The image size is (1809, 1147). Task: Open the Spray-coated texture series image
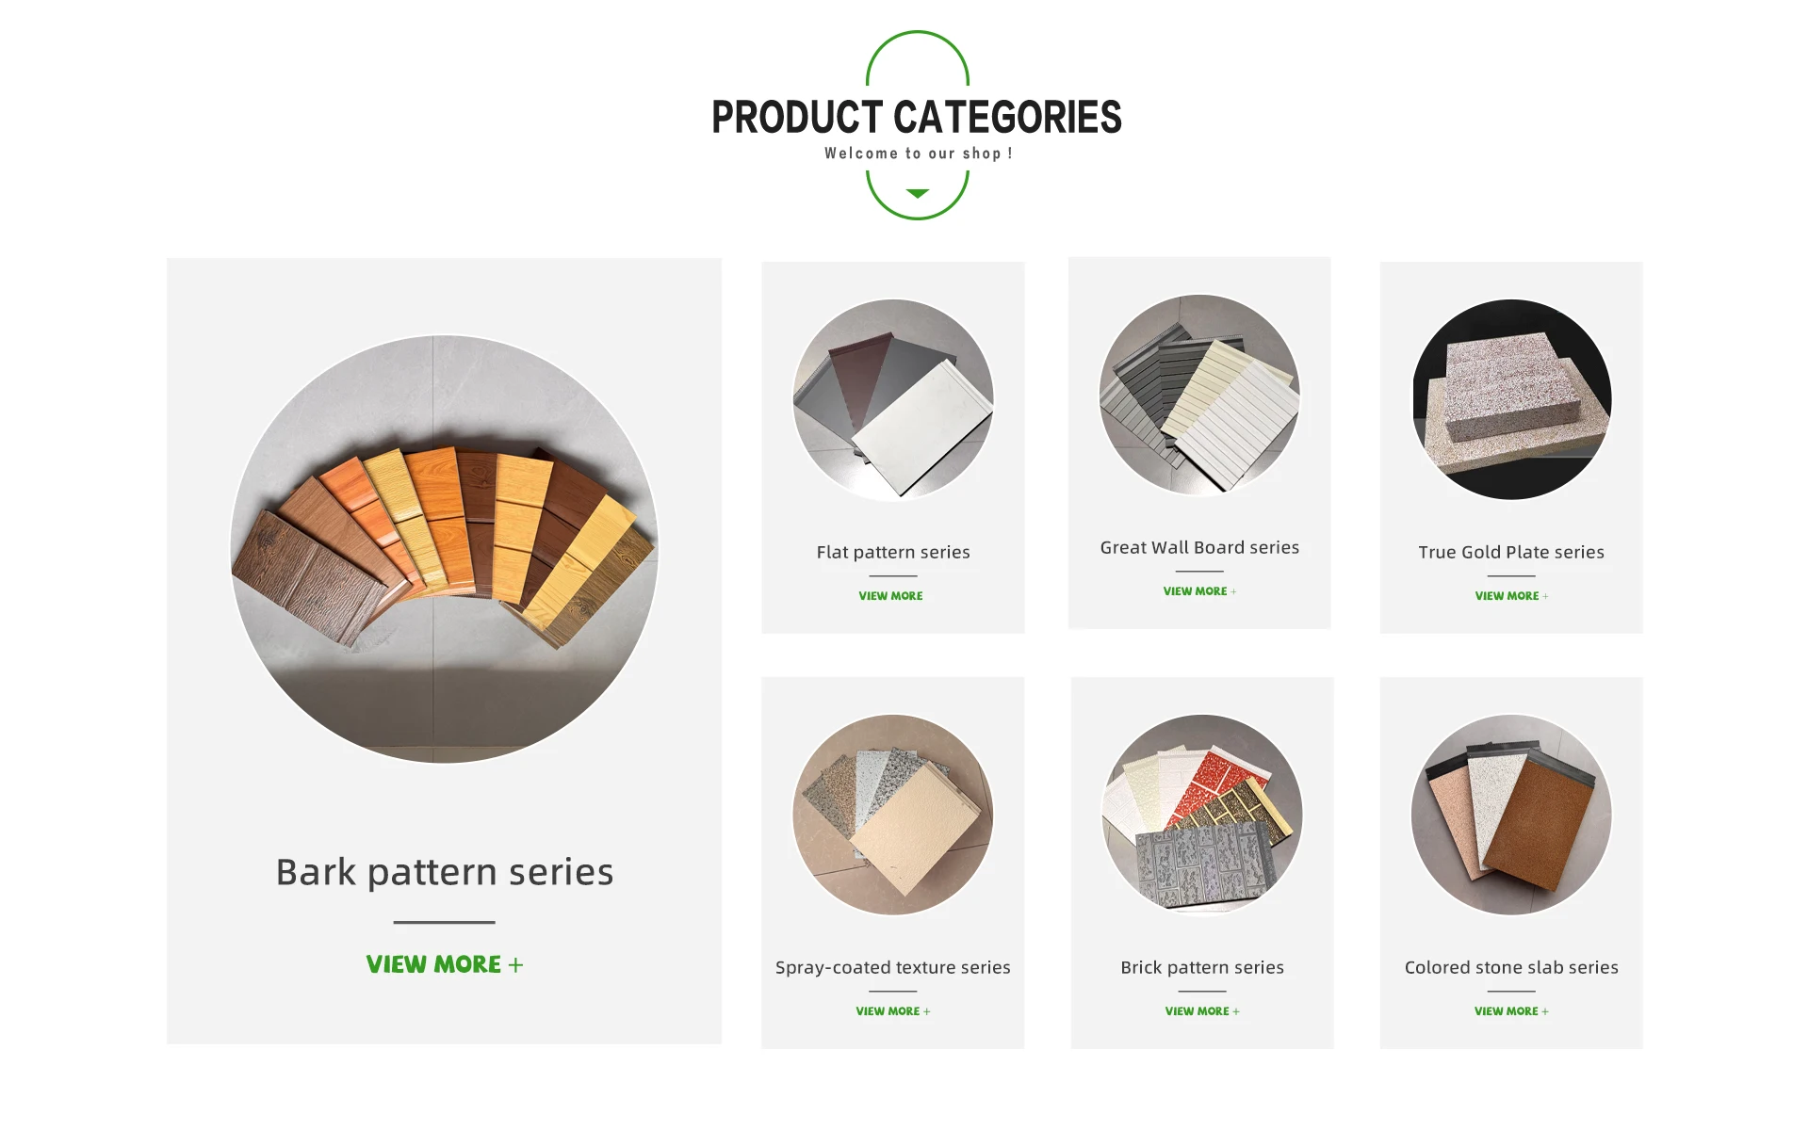tap(892, 815)
